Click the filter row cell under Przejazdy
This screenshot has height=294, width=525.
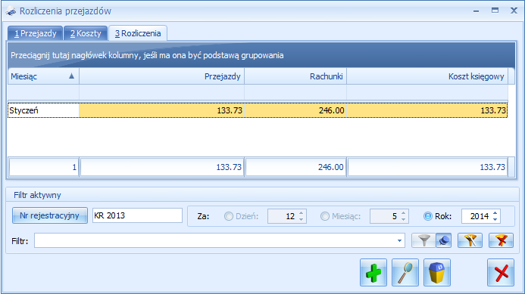pos(161,92)
